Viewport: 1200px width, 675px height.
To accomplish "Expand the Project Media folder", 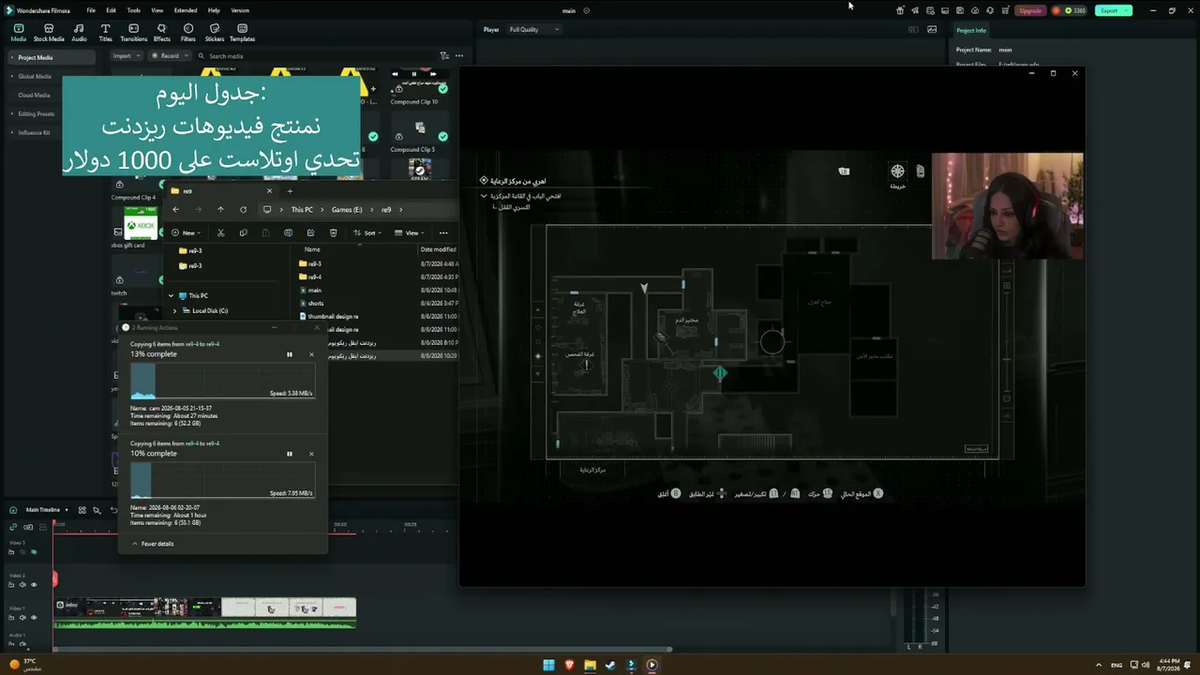I will [x=10, y=57].
